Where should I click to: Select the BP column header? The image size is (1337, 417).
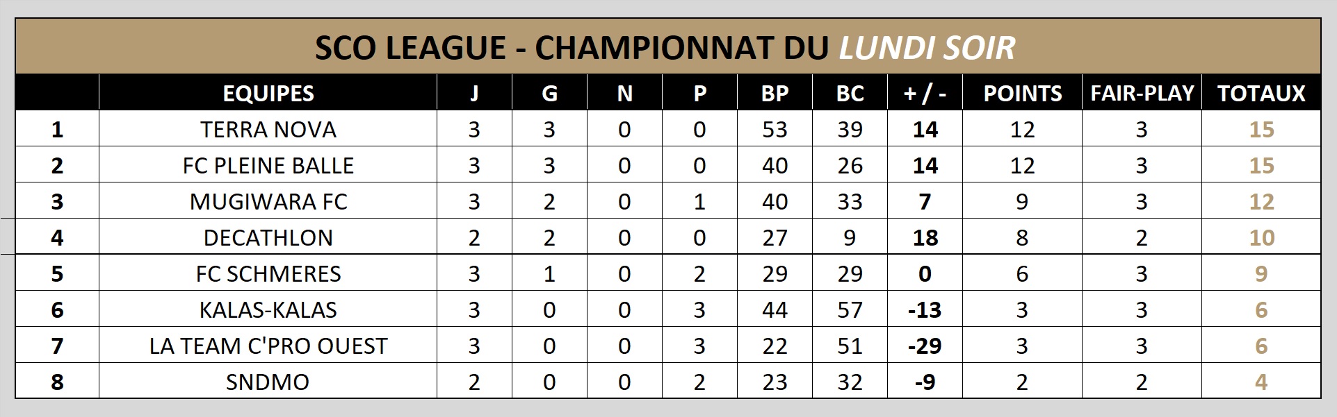(775, 94)
